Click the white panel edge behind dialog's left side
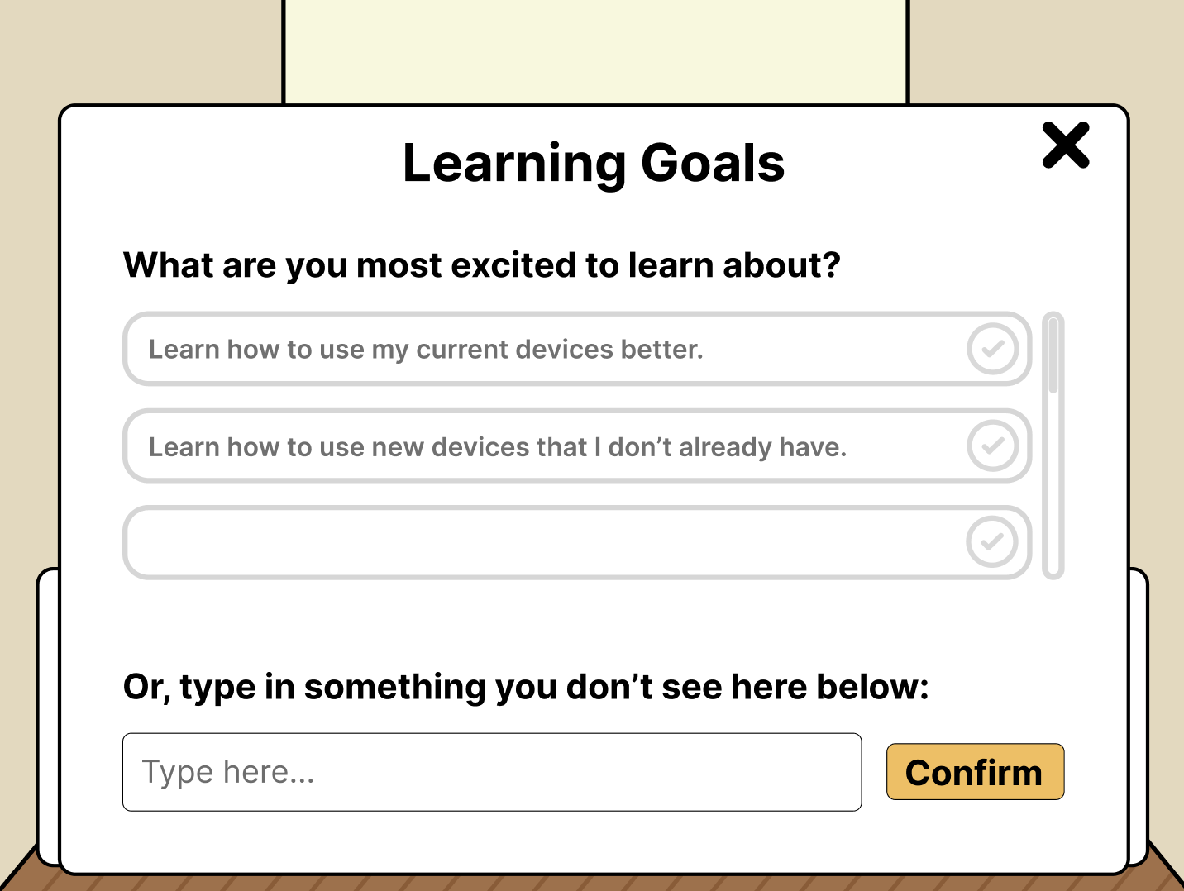Viewport: 1184px width, 891px height. [x=49, y=711]
